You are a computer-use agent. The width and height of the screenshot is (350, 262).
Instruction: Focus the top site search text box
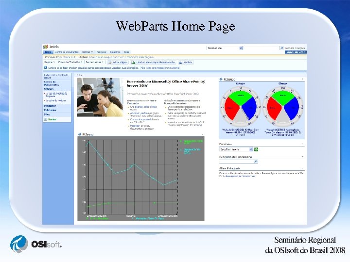click(261, 48)
